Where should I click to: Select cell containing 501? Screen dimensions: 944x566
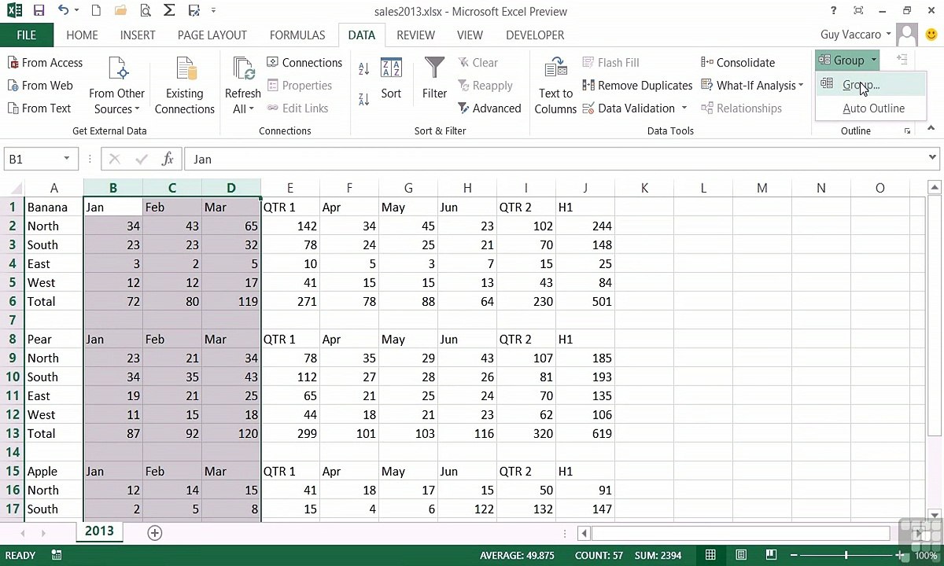[x=585, y=301]
